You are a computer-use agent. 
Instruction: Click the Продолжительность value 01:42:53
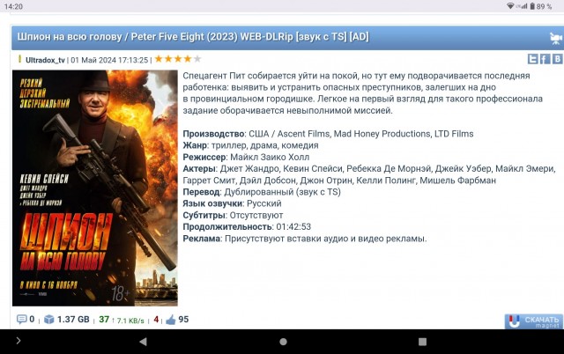(293, 227)
